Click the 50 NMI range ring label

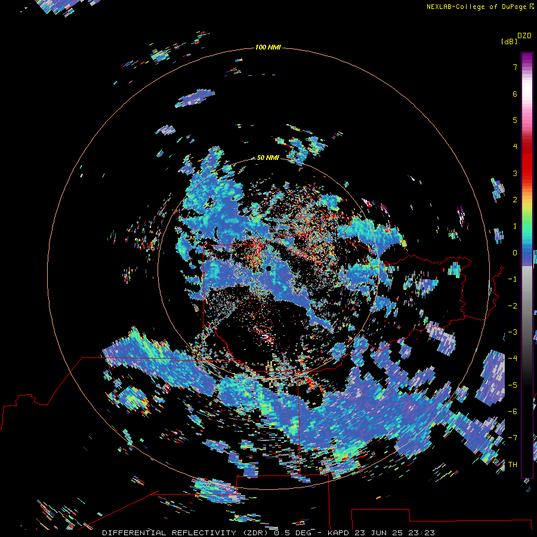(x=268, y=158)
